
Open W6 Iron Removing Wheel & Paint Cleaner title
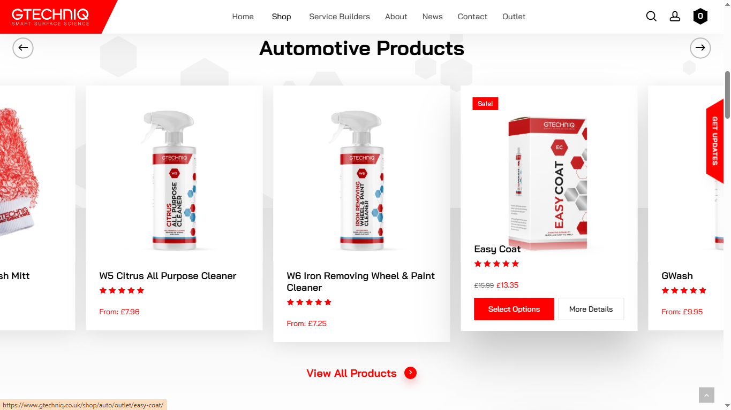tap(360, 282)
